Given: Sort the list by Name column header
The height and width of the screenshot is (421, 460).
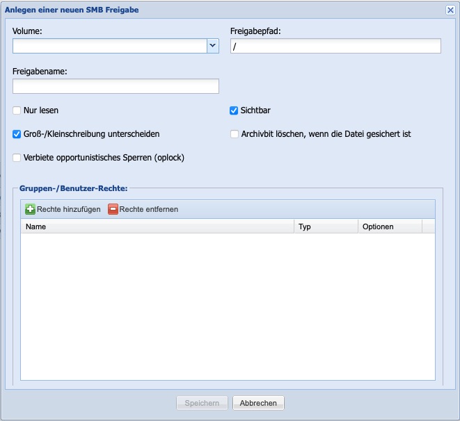Looking at the screenshot, I should coord(157,226).
